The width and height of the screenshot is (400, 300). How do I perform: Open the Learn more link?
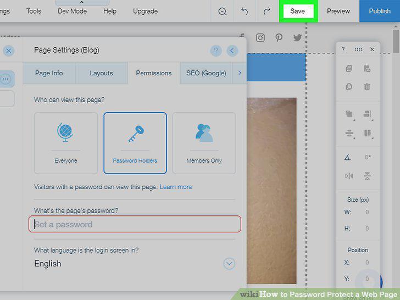(x=176, y=187)
